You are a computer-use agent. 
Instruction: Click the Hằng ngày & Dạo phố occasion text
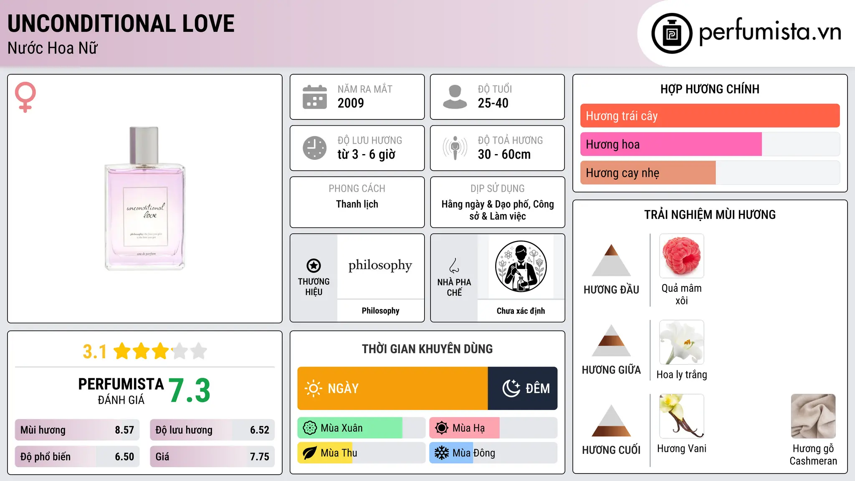498,210
